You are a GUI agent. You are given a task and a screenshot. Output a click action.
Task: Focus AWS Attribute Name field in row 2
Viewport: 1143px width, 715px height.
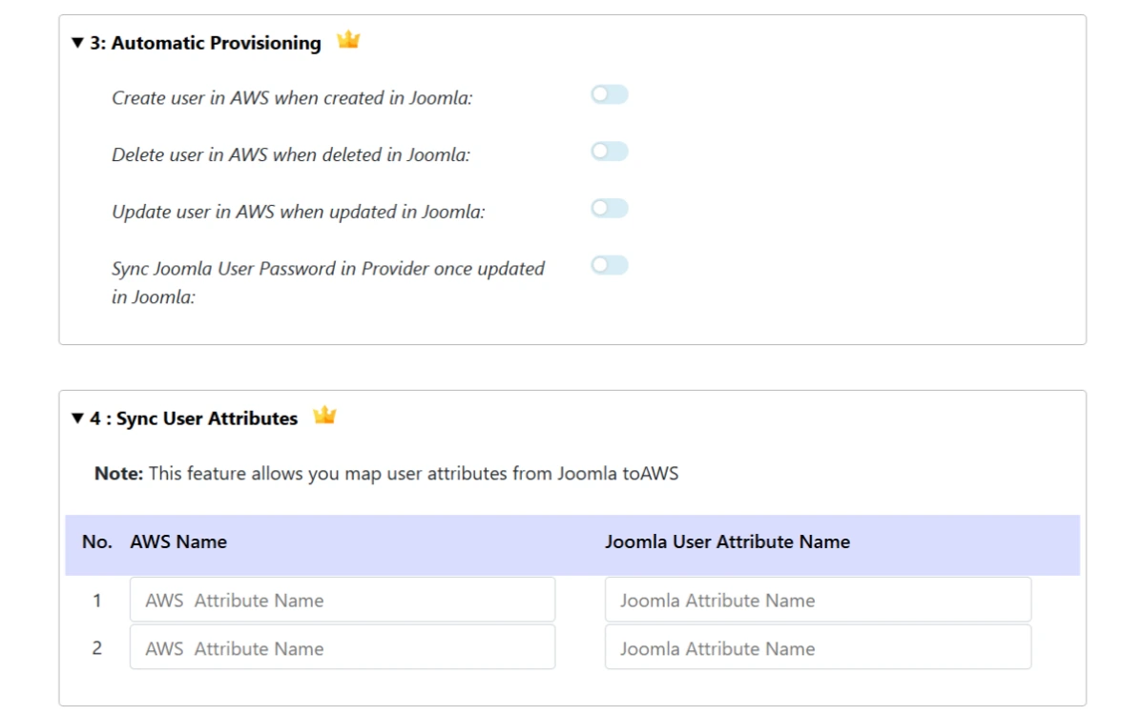[343, 647]
